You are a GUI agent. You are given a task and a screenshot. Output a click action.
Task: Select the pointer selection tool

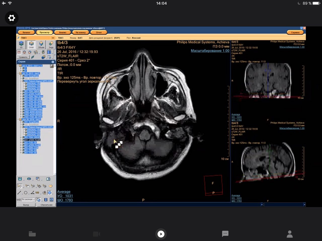pyautogui.click(x=20, y=186)
